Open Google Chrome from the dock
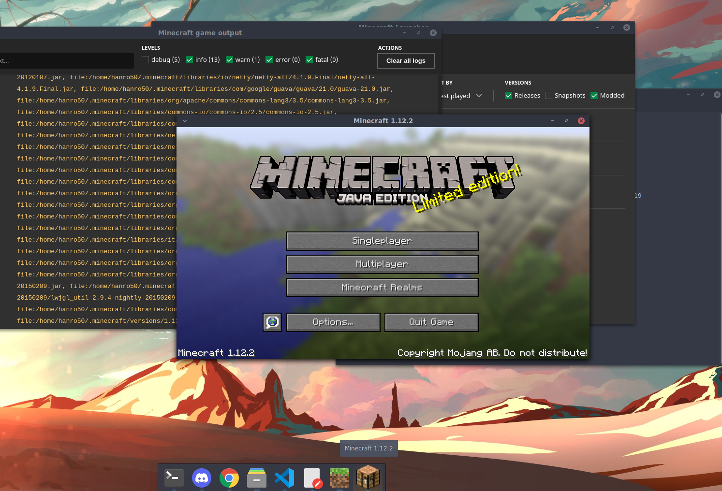Screen dimensions: 722x491 [x=229, y=477]
